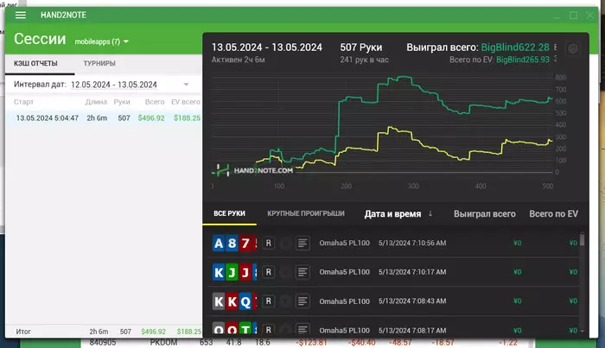
Task: Click the K K Q hole cards
Action: coord(234,301)
